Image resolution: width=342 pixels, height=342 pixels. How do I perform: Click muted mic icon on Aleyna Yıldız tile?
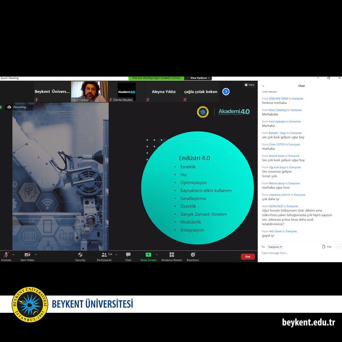[x=148, y=100]
